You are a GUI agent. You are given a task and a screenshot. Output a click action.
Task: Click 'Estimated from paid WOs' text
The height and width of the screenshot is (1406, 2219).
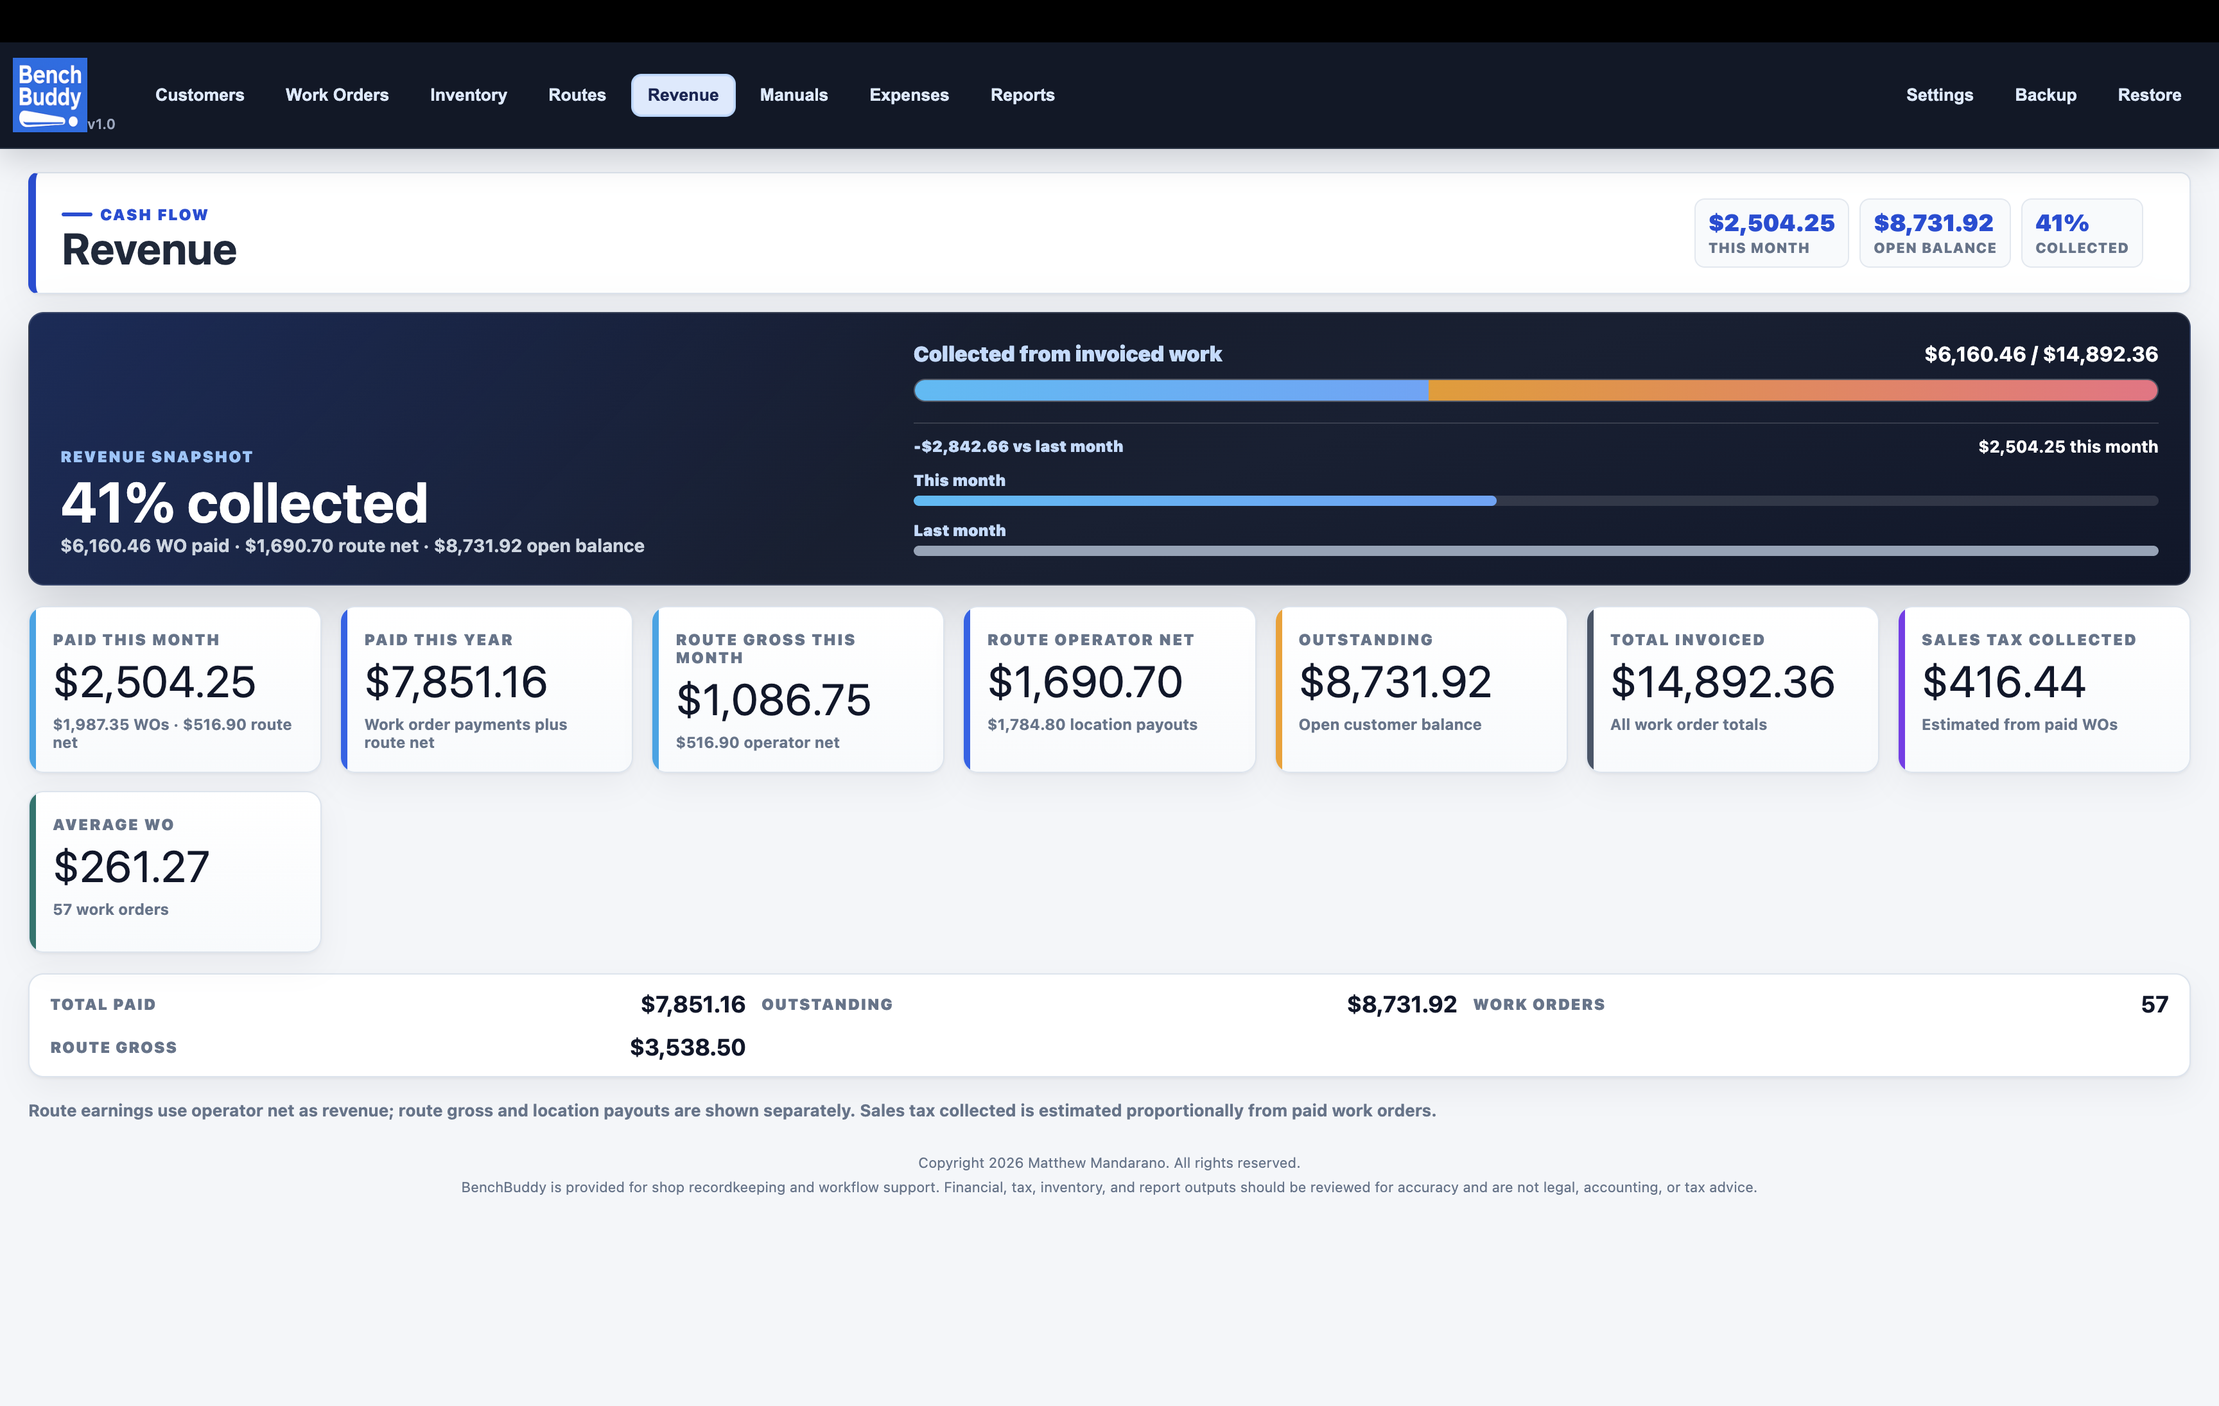(x=2019, y=725)
